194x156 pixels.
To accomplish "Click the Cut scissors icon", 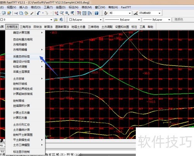I will click(x=16, y=13).
